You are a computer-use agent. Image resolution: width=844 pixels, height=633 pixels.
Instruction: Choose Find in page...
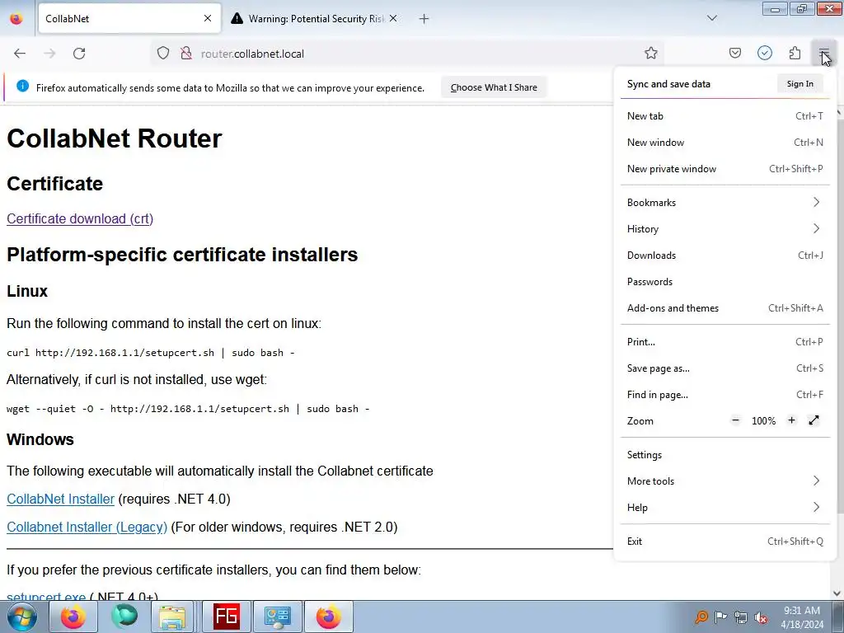[724, 395]
